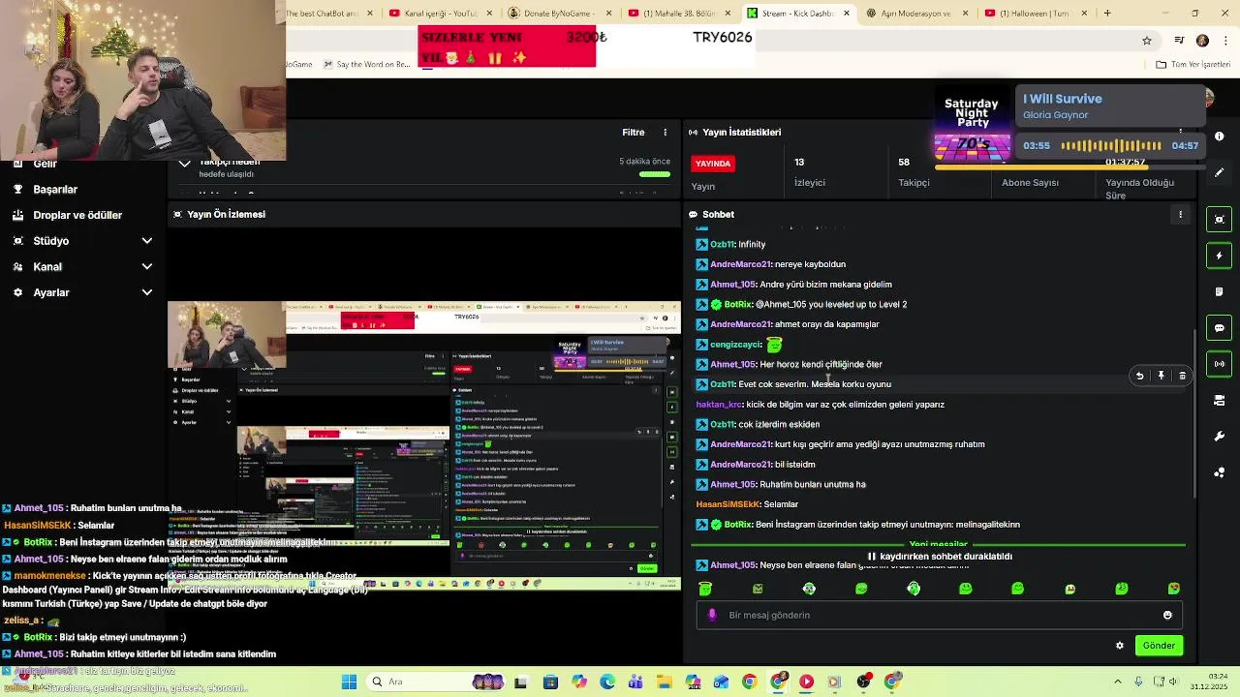Open activity feed three-dot menu next to Filtre
This screenshot has height=697, width=1240.
[665, 132]
